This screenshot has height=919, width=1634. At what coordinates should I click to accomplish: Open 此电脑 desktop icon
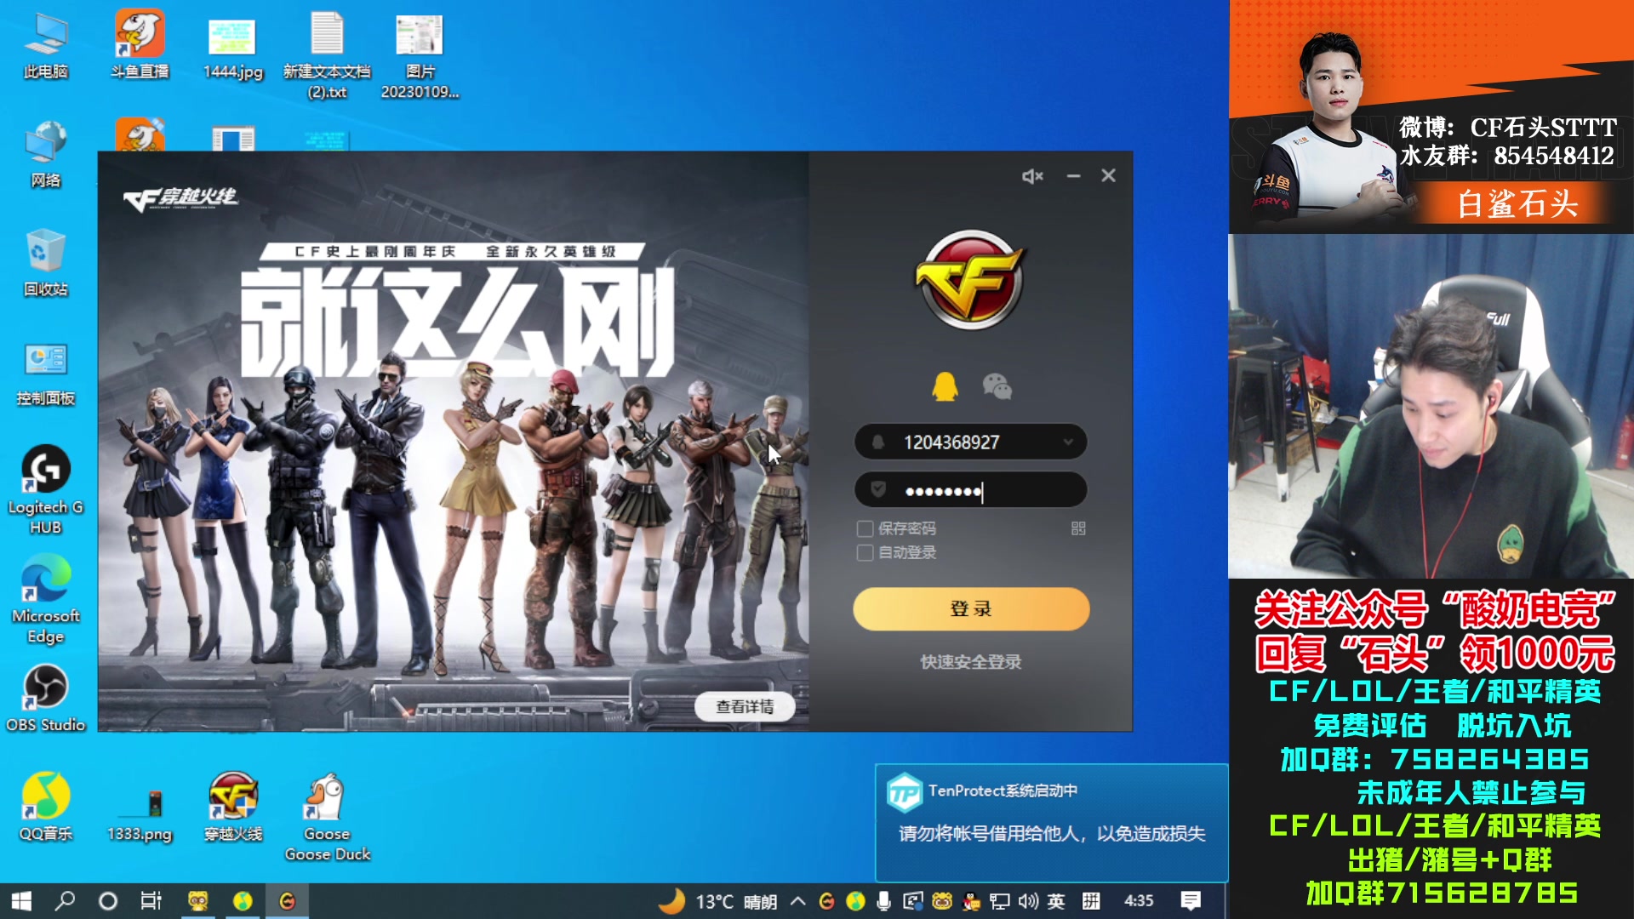(x=46, y=44)
